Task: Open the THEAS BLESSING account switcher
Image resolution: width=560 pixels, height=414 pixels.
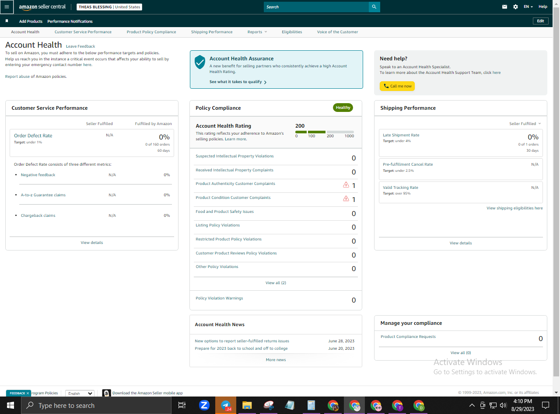Action: (x=109, y=7)
